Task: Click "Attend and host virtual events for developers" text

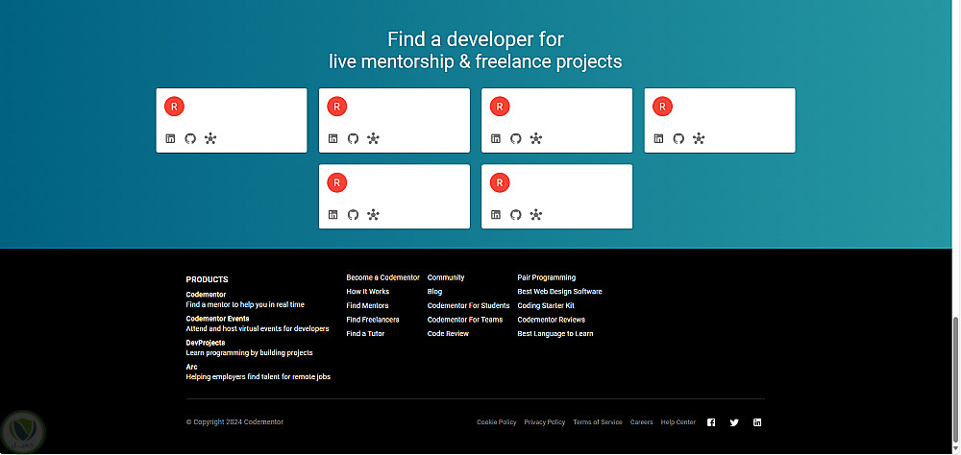Action: point(258,329)
